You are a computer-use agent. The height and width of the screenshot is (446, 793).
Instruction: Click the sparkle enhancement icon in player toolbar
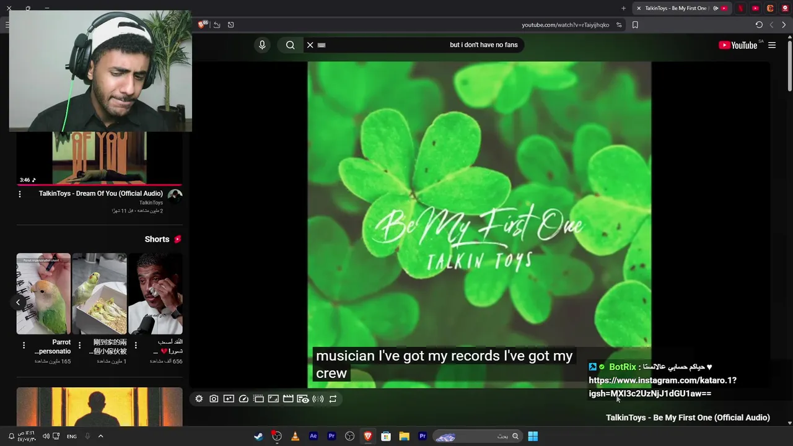tap(229, 399)
